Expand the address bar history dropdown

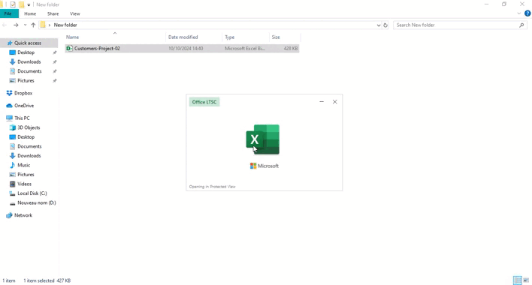point(378,25)
